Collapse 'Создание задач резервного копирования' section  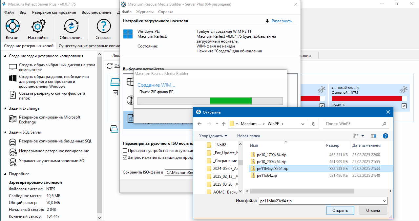pyautogui.click(x=5, y=56)
